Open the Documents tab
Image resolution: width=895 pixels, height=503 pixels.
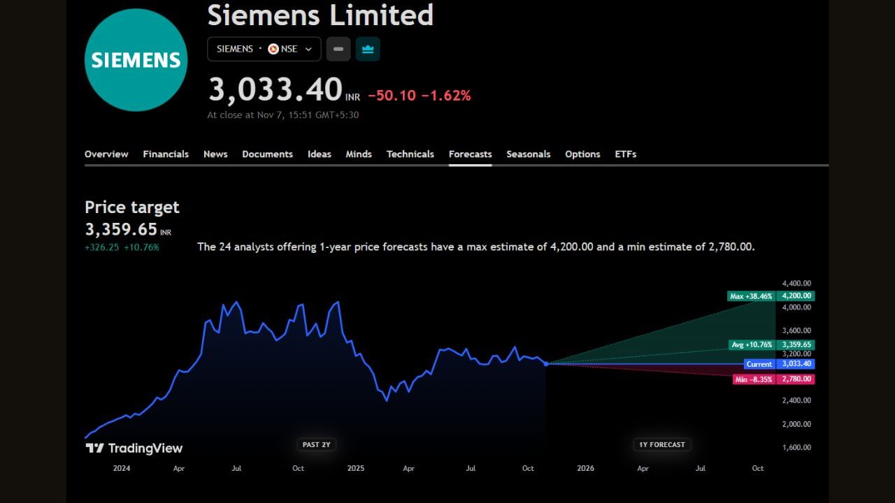click(268, 154)
